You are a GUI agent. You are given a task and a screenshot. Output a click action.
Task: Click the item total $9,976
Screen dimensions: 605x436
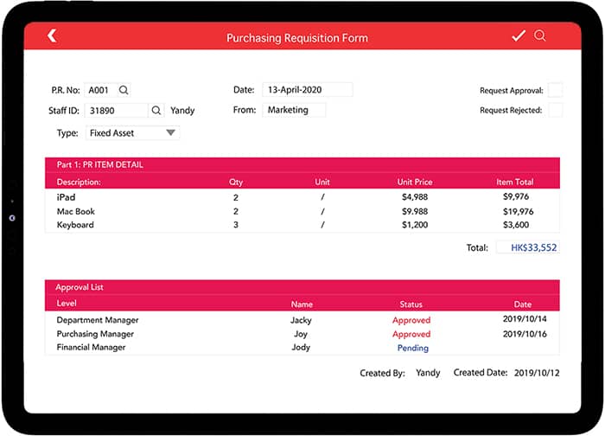(x=516, y=196)
